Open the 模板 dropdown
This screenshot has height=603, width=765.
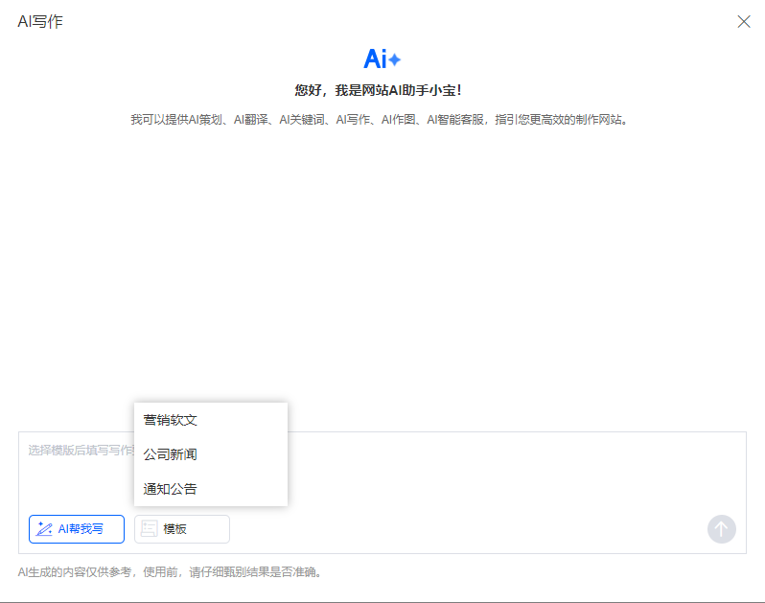[x=182, y=529]
